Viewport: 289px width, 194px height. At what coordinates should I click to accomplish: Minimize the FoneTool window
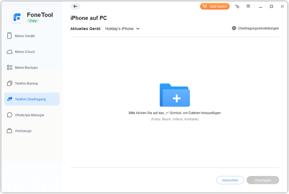(x=260, y=6)
